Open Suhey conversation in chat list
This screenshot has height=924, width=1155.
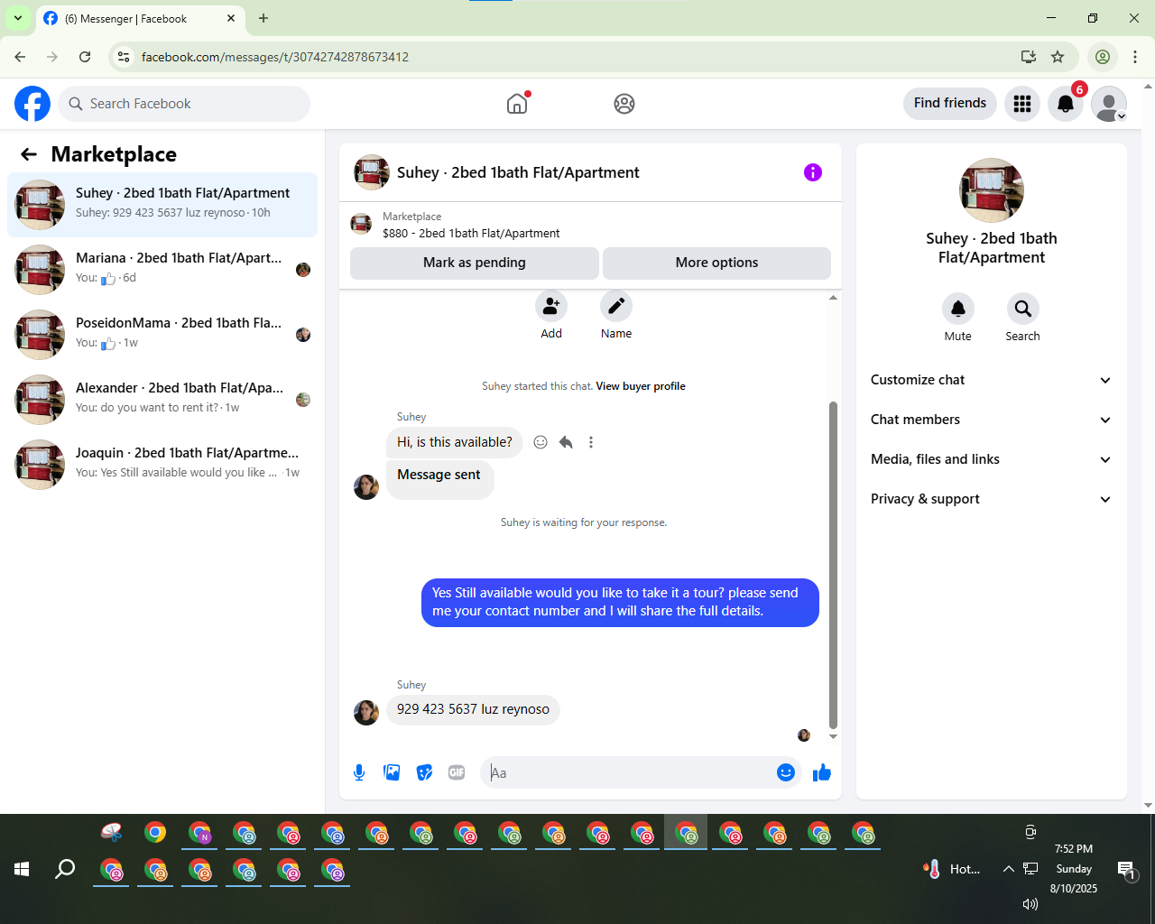pos(162,205)
